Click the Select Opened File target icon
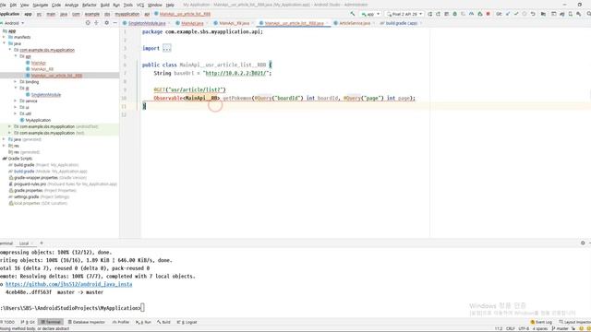Image resolution: width=591 pixels, height=332 pixels. click(88, 23)
